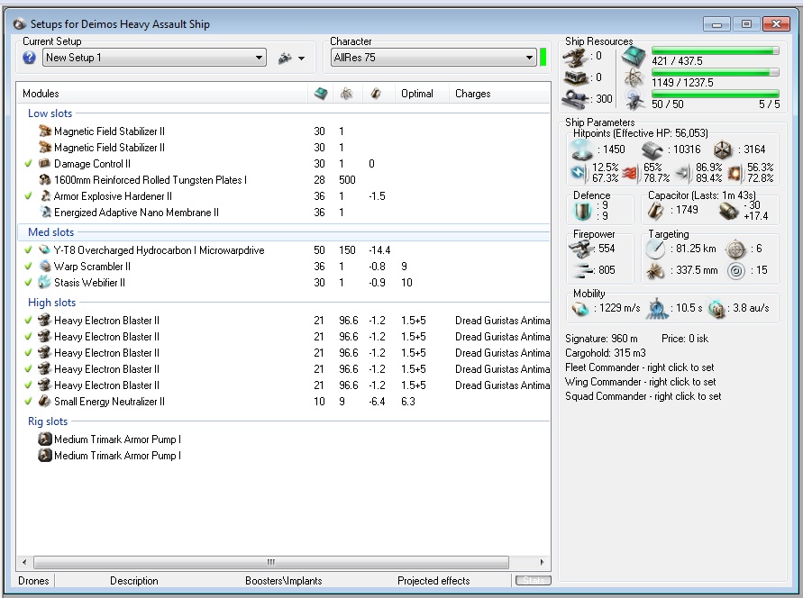
Task: Open the Description tab
Action: [x=134, y=581]
